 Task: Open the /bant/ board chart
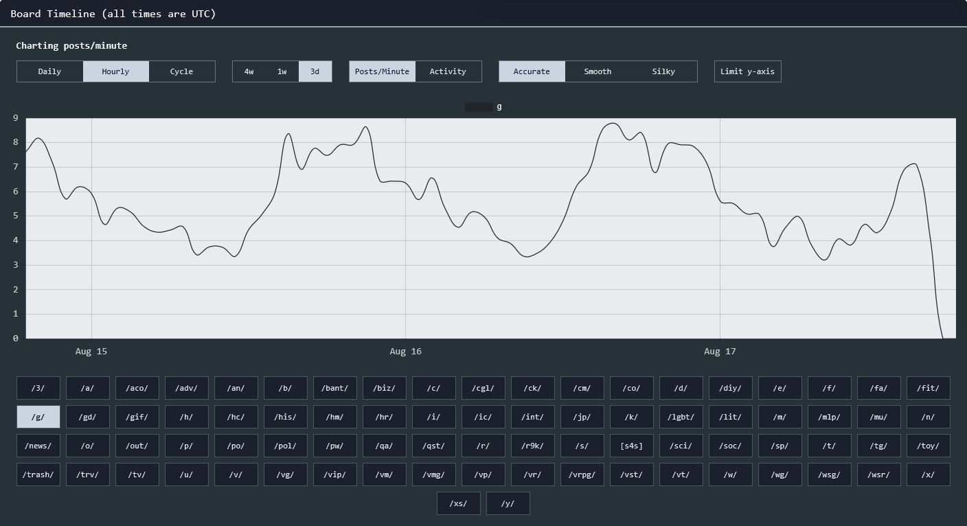point(335,388)
